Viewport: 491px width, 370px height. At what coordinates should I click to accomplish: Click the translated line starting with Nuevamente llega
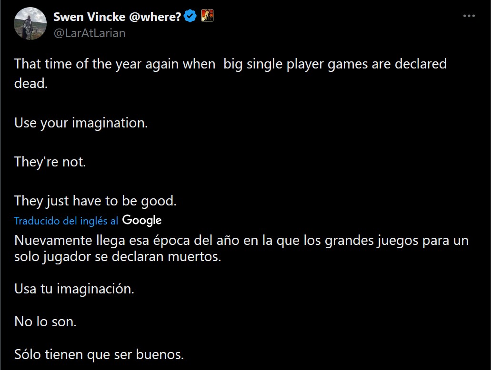point(241,241)
